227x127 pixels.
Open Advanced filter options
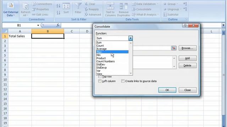click(x=93, y=14)
